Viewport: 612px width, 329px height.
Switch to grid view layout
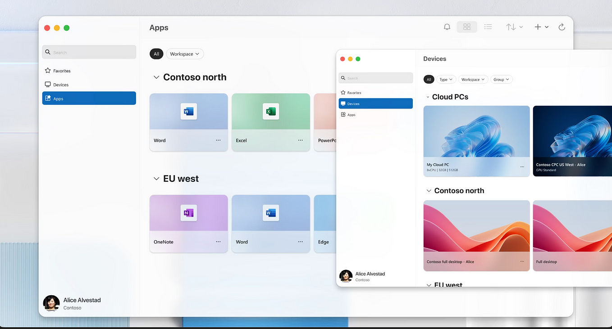(467, 27)
